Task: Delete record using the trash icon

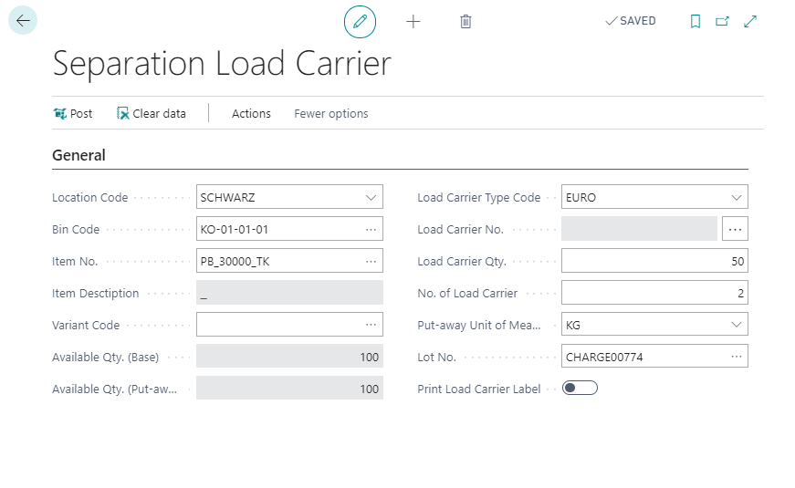Action: (x=465, y=22)
